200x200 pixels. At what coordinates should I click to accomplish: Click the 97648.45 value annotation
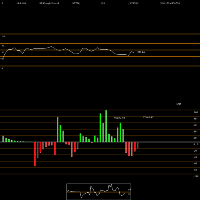(148, 117)
